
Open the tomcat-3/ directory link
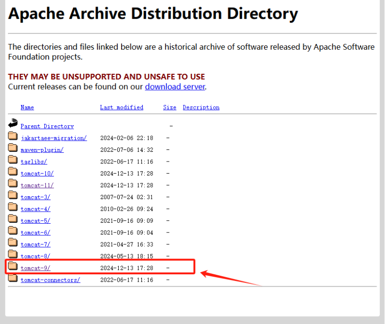pyautogui.click(x=36, y=197)
